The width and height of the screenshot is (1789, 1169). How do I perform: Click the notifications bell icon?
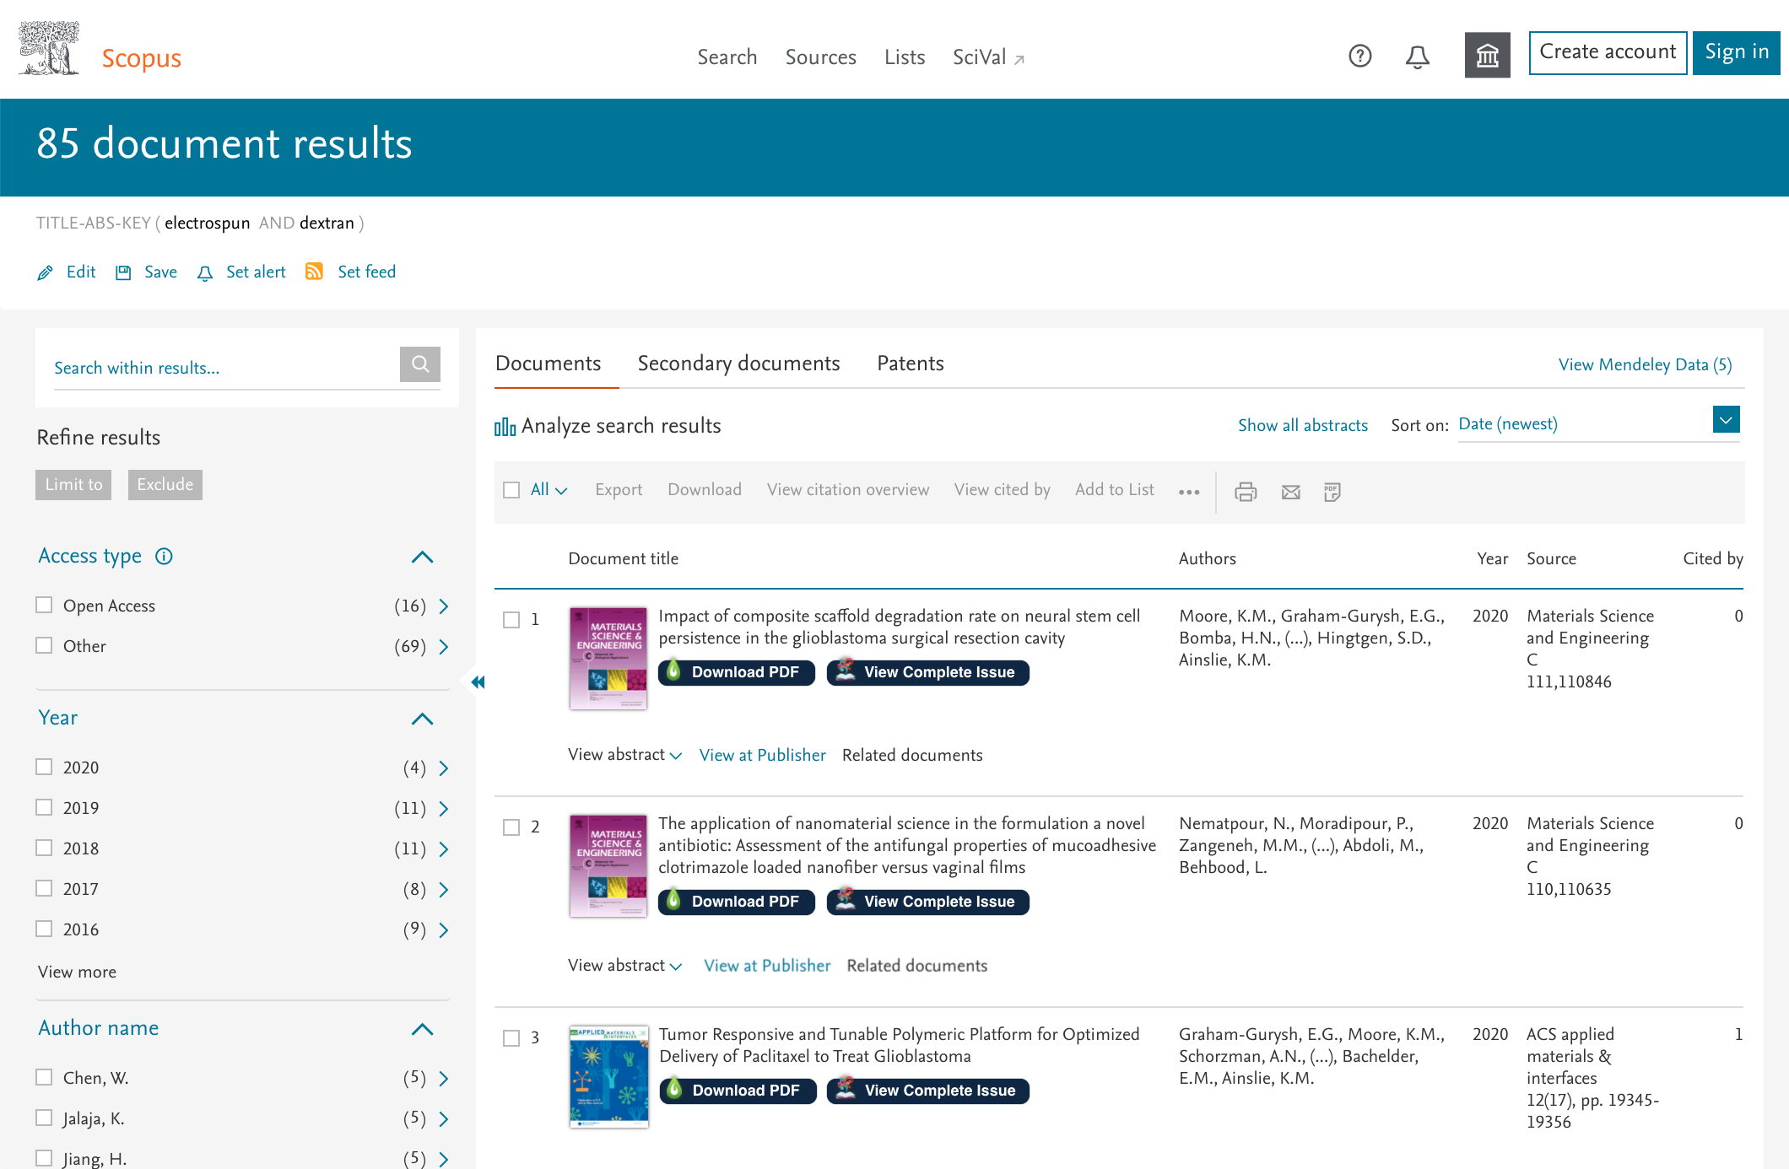click(1418, 57)
